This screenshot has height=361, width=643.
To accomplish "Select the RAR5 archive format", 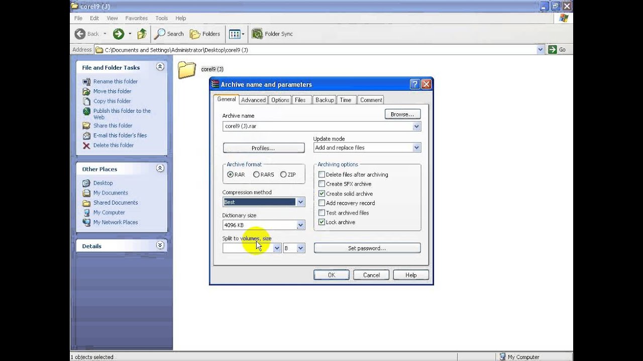I will click(256, 174).
